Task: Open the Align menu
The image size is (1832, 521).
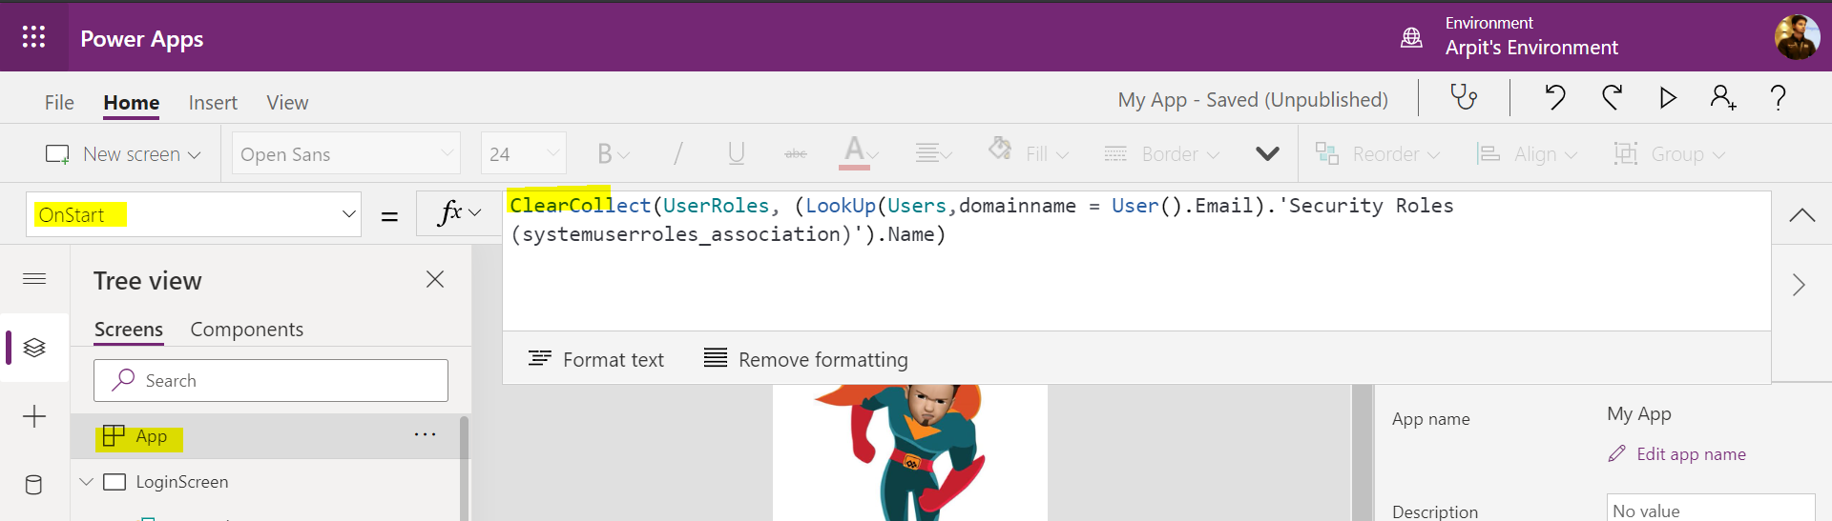Action: click(x=1527, y=153)
